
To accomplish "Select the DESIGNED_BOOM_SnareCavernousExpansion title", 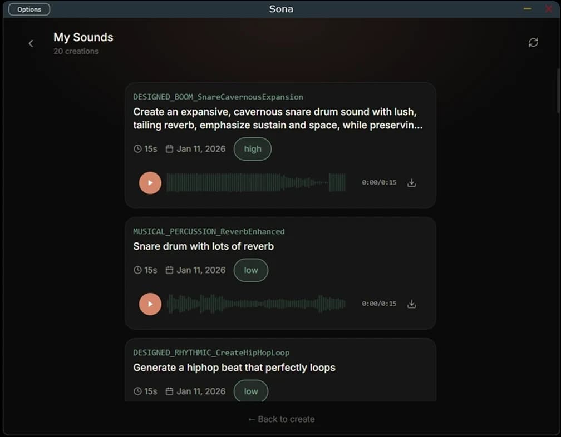I will click(x=218, y=97).
